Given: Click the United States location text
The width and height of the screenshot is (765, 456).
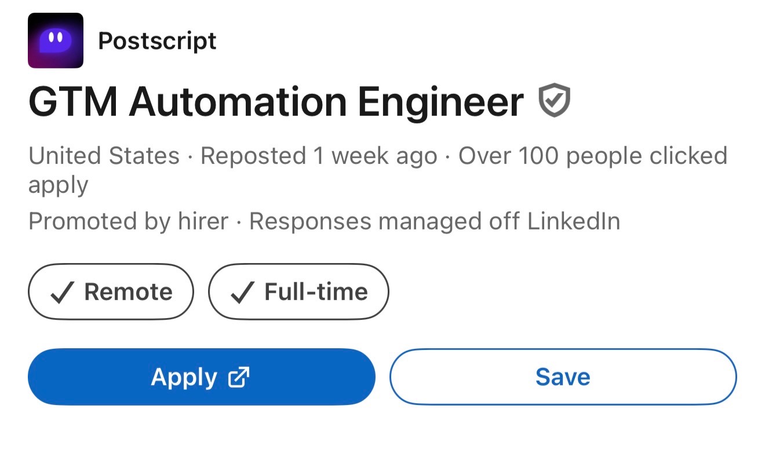Looking at the screenshot, I should 104,156.
